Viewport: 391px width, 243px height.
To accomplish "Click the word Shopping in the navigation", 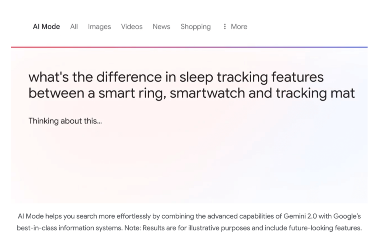I will [195, 26].
